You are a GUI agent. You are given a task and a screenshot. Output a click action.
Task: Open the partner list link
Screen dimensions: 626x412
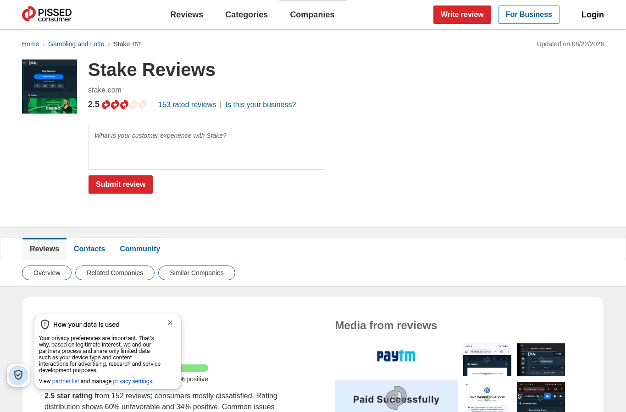tap(66, 381)
